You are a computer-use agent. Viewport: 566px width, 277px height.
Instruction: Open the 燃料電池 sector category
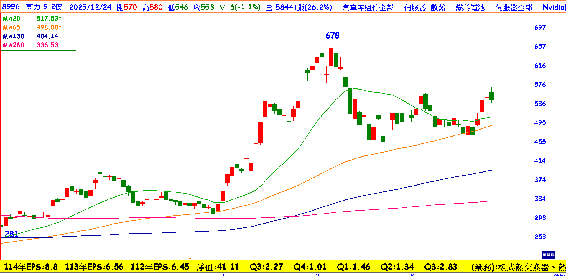pyautogui.click(x=470, y=8)
